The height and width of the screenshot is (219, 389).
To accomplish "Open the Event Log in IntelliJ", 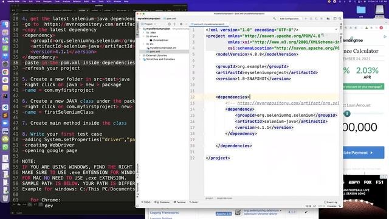I will (331, 203).
